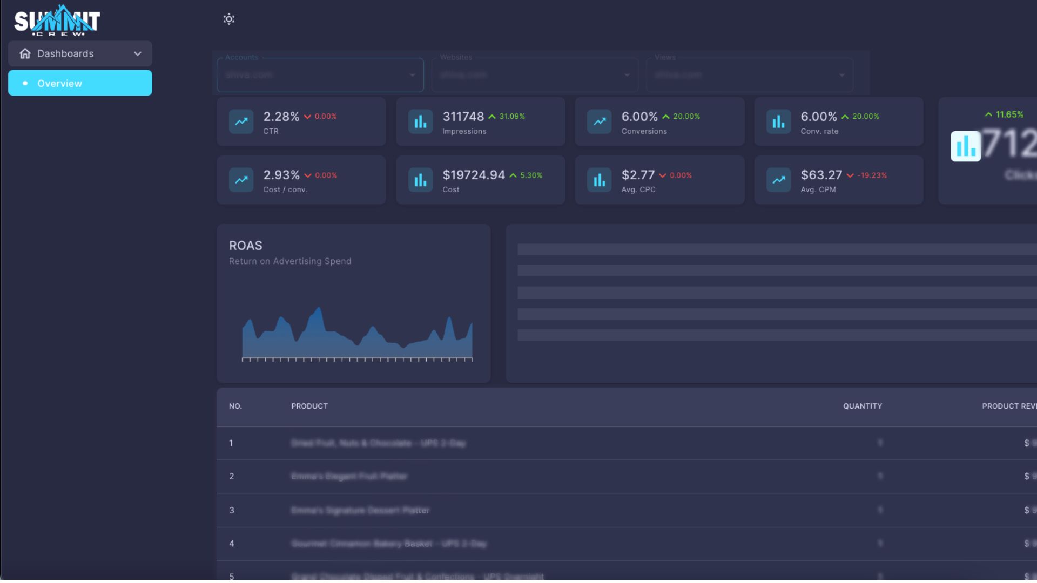Click the 6.00% Conv. rate value

[x=819, y=117]
